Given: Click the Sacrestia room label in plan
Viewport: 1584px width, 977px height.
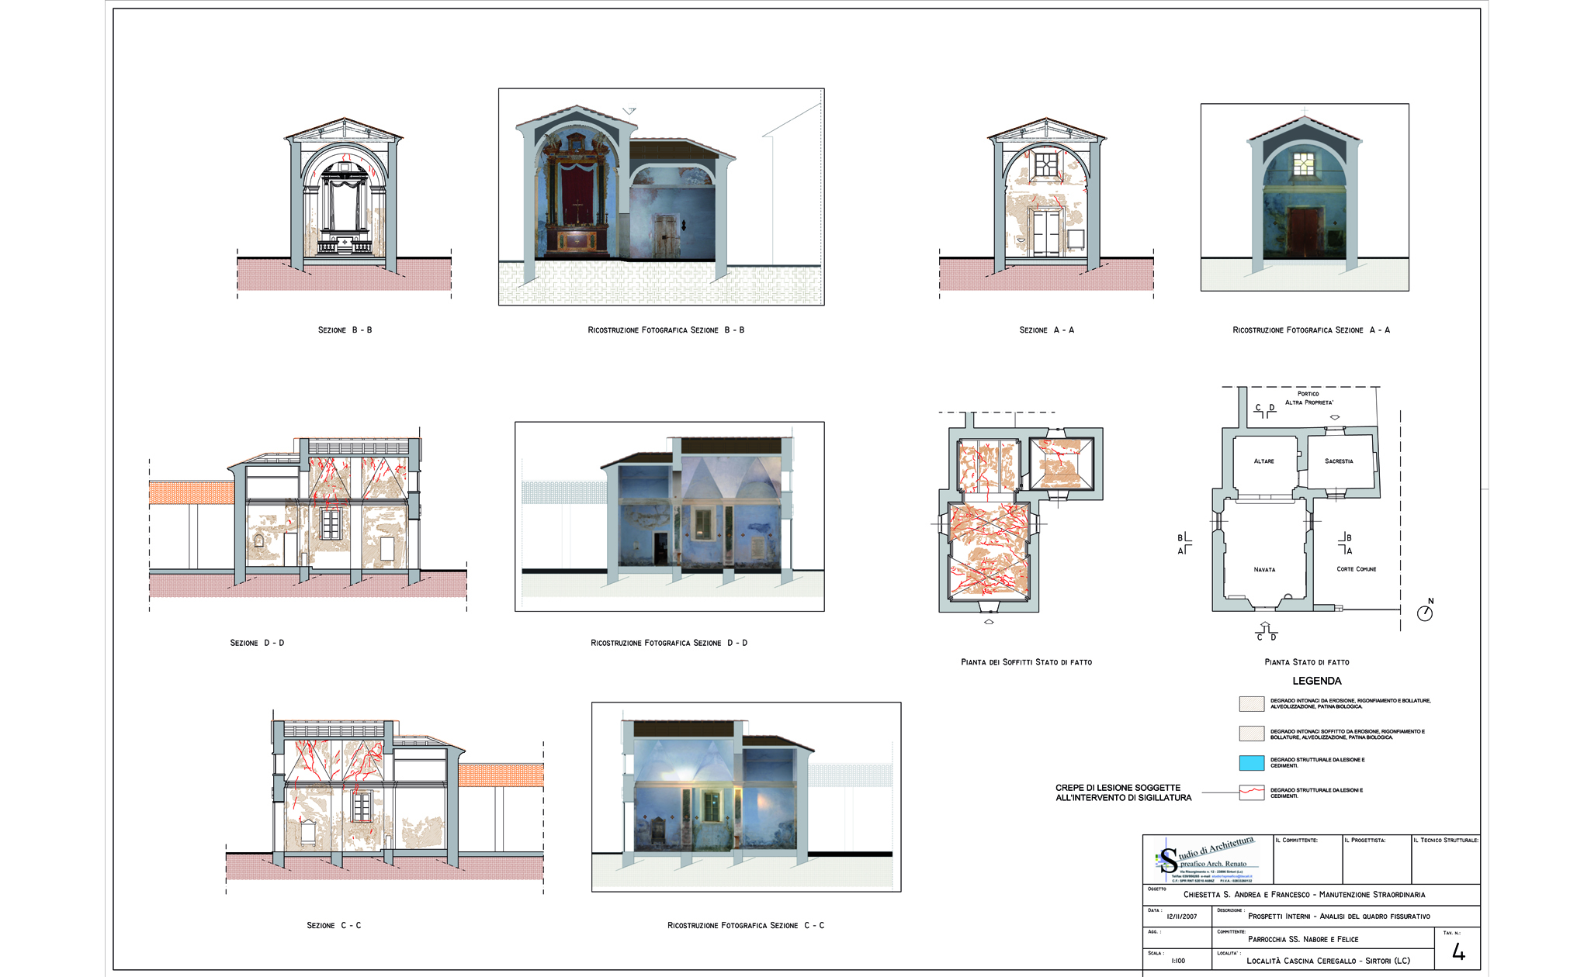Looking at the screenshot, I should click(x=1339, y=461).
